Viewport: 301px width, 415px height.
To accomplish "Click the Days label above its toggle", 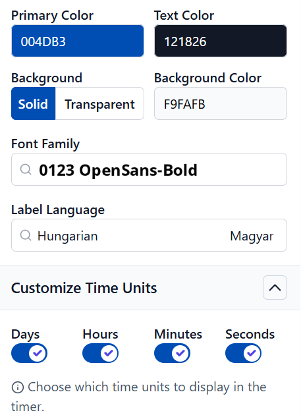I will click(26, 335).
